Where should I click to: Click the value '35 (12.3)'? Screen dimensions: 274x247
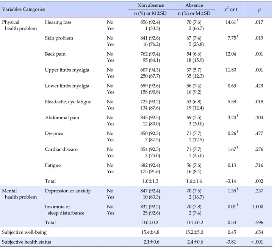tap(195, 76)
